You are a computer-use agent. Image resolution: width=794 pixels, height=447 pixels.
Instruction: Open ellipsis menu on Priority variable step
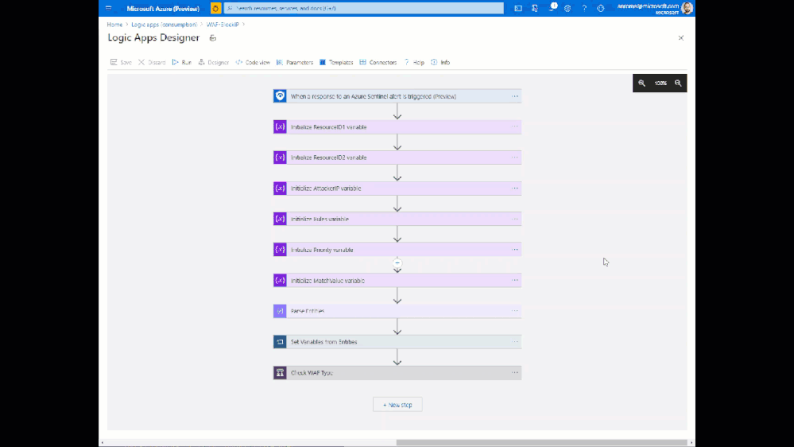[514, 250]
